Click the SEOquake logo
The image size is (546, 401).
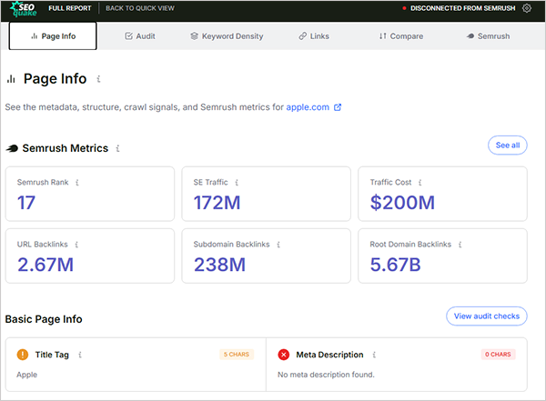coord(24,9)
